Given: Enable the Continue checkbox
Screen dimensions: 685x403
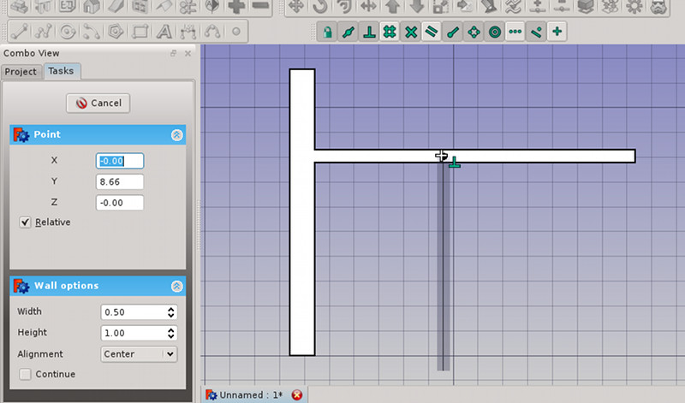Looking at the screenshot, I should point(25,374).
